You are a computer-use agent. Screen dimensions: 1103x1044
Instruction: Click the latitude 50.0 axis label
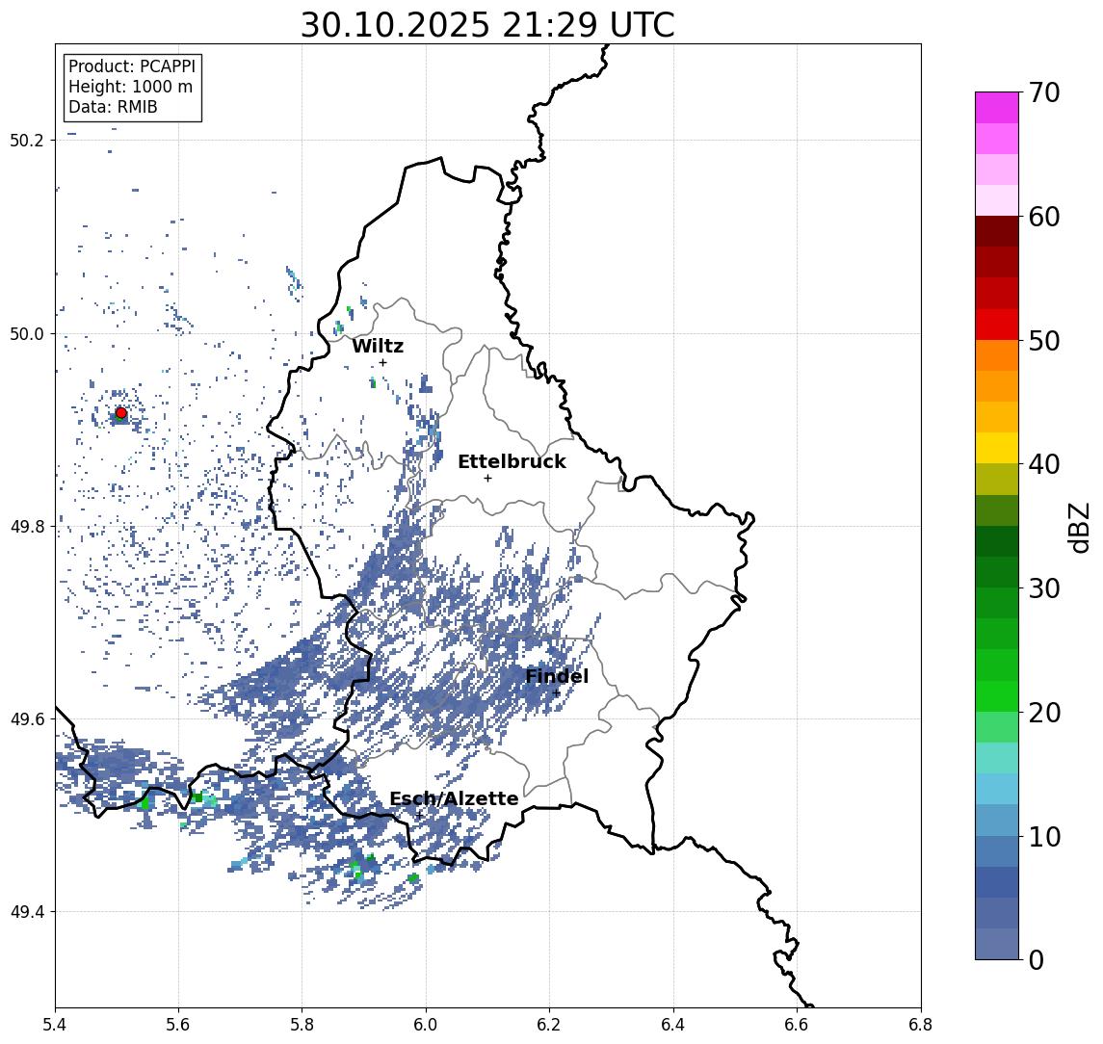26,333
